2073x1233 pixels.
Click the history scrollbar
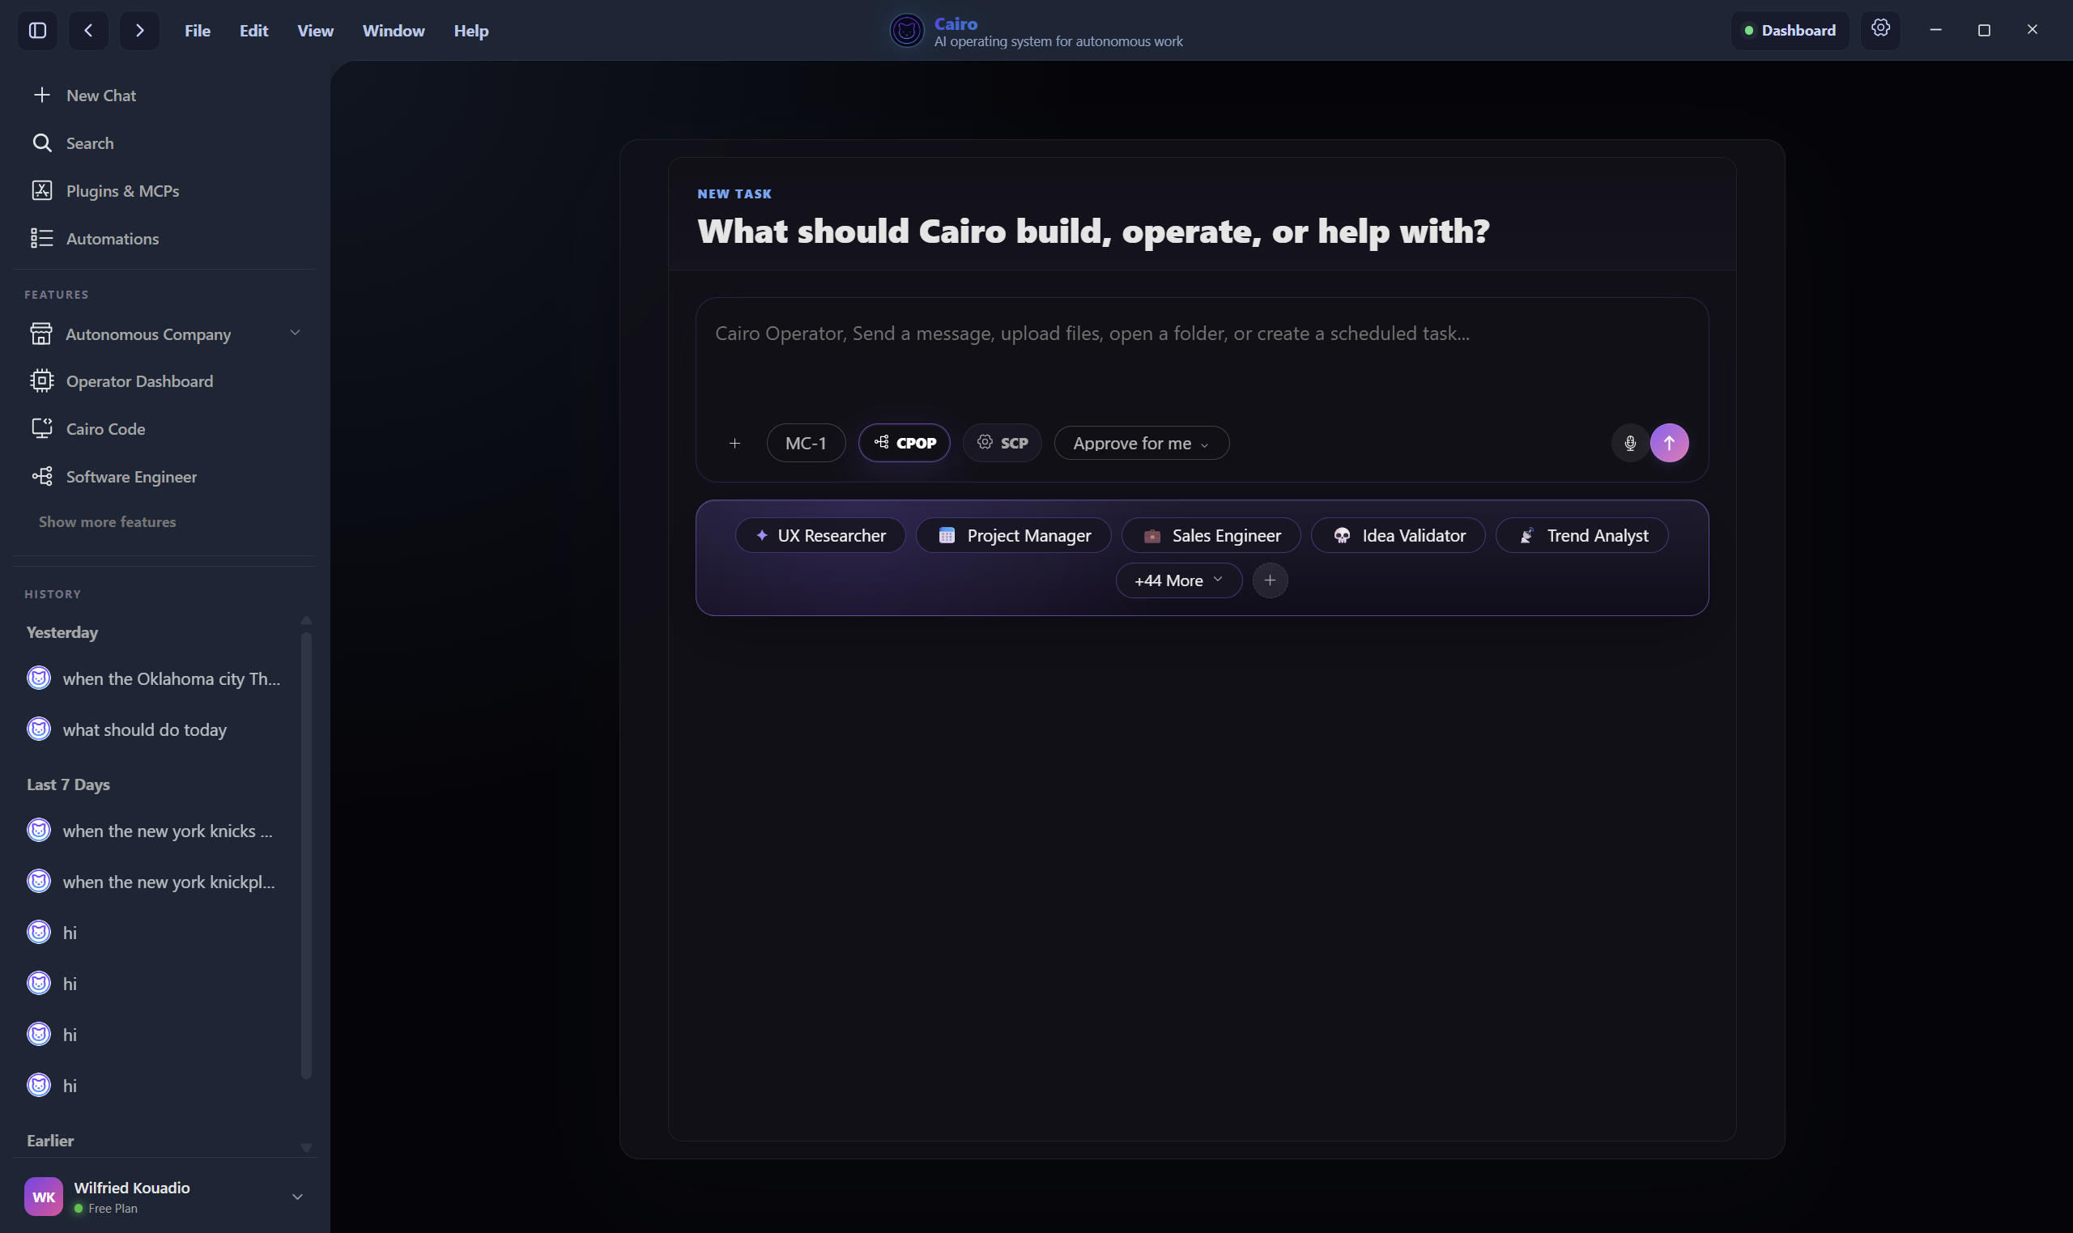coord(306,856)
